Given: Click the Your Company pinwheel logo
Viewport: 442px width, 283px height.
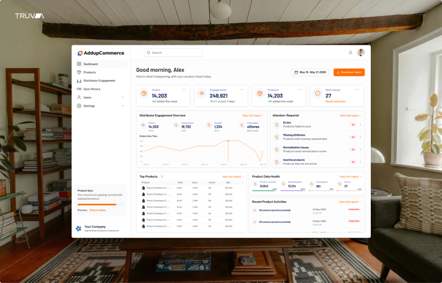Looking at the screenshot, I should [x=79, y=228].
